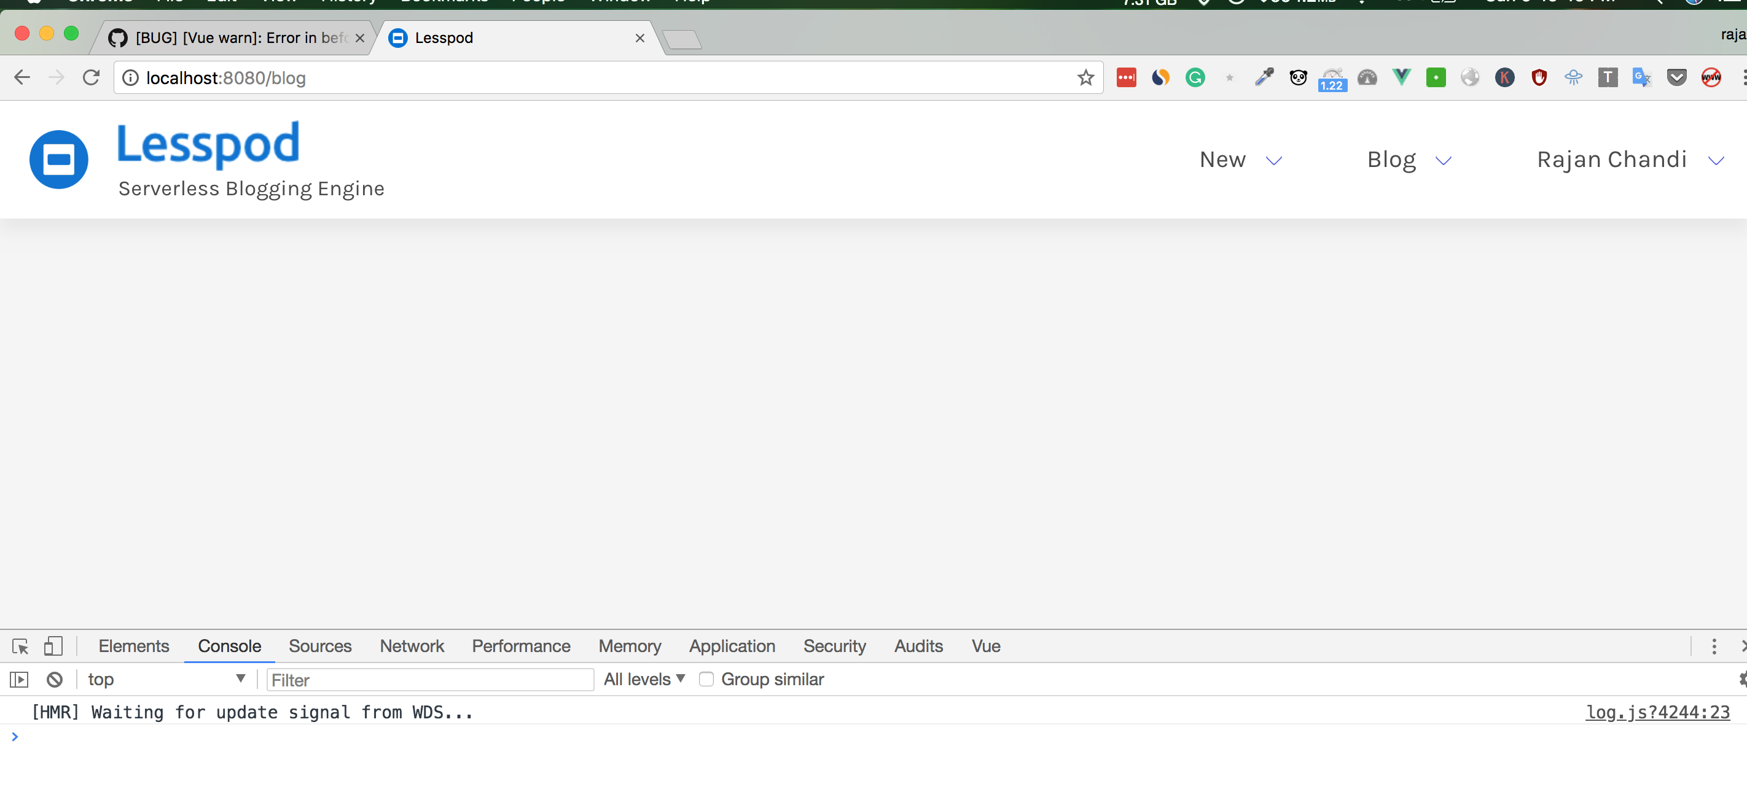
Task: Click the inspect element picker icon
Action: 20,646
